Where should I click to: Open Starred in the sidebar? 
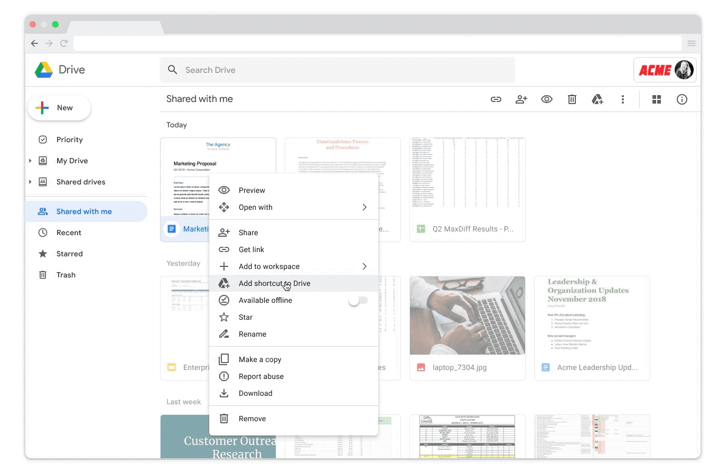point(69,254)
